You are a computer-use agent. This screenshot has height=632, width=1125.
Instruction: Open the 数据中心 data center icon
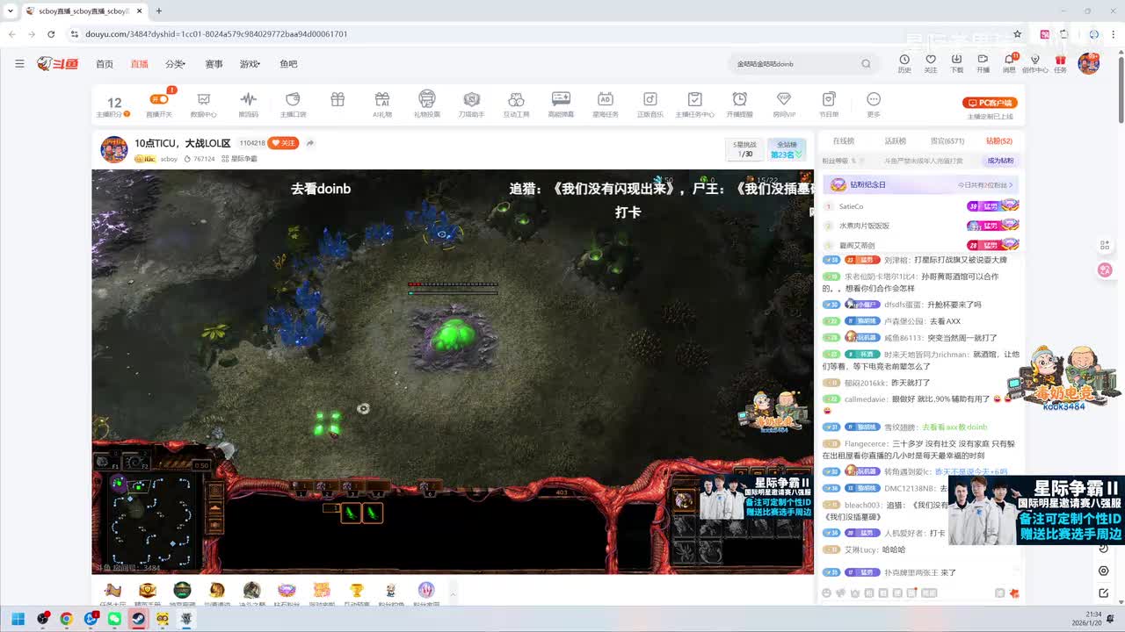[204, 104]
